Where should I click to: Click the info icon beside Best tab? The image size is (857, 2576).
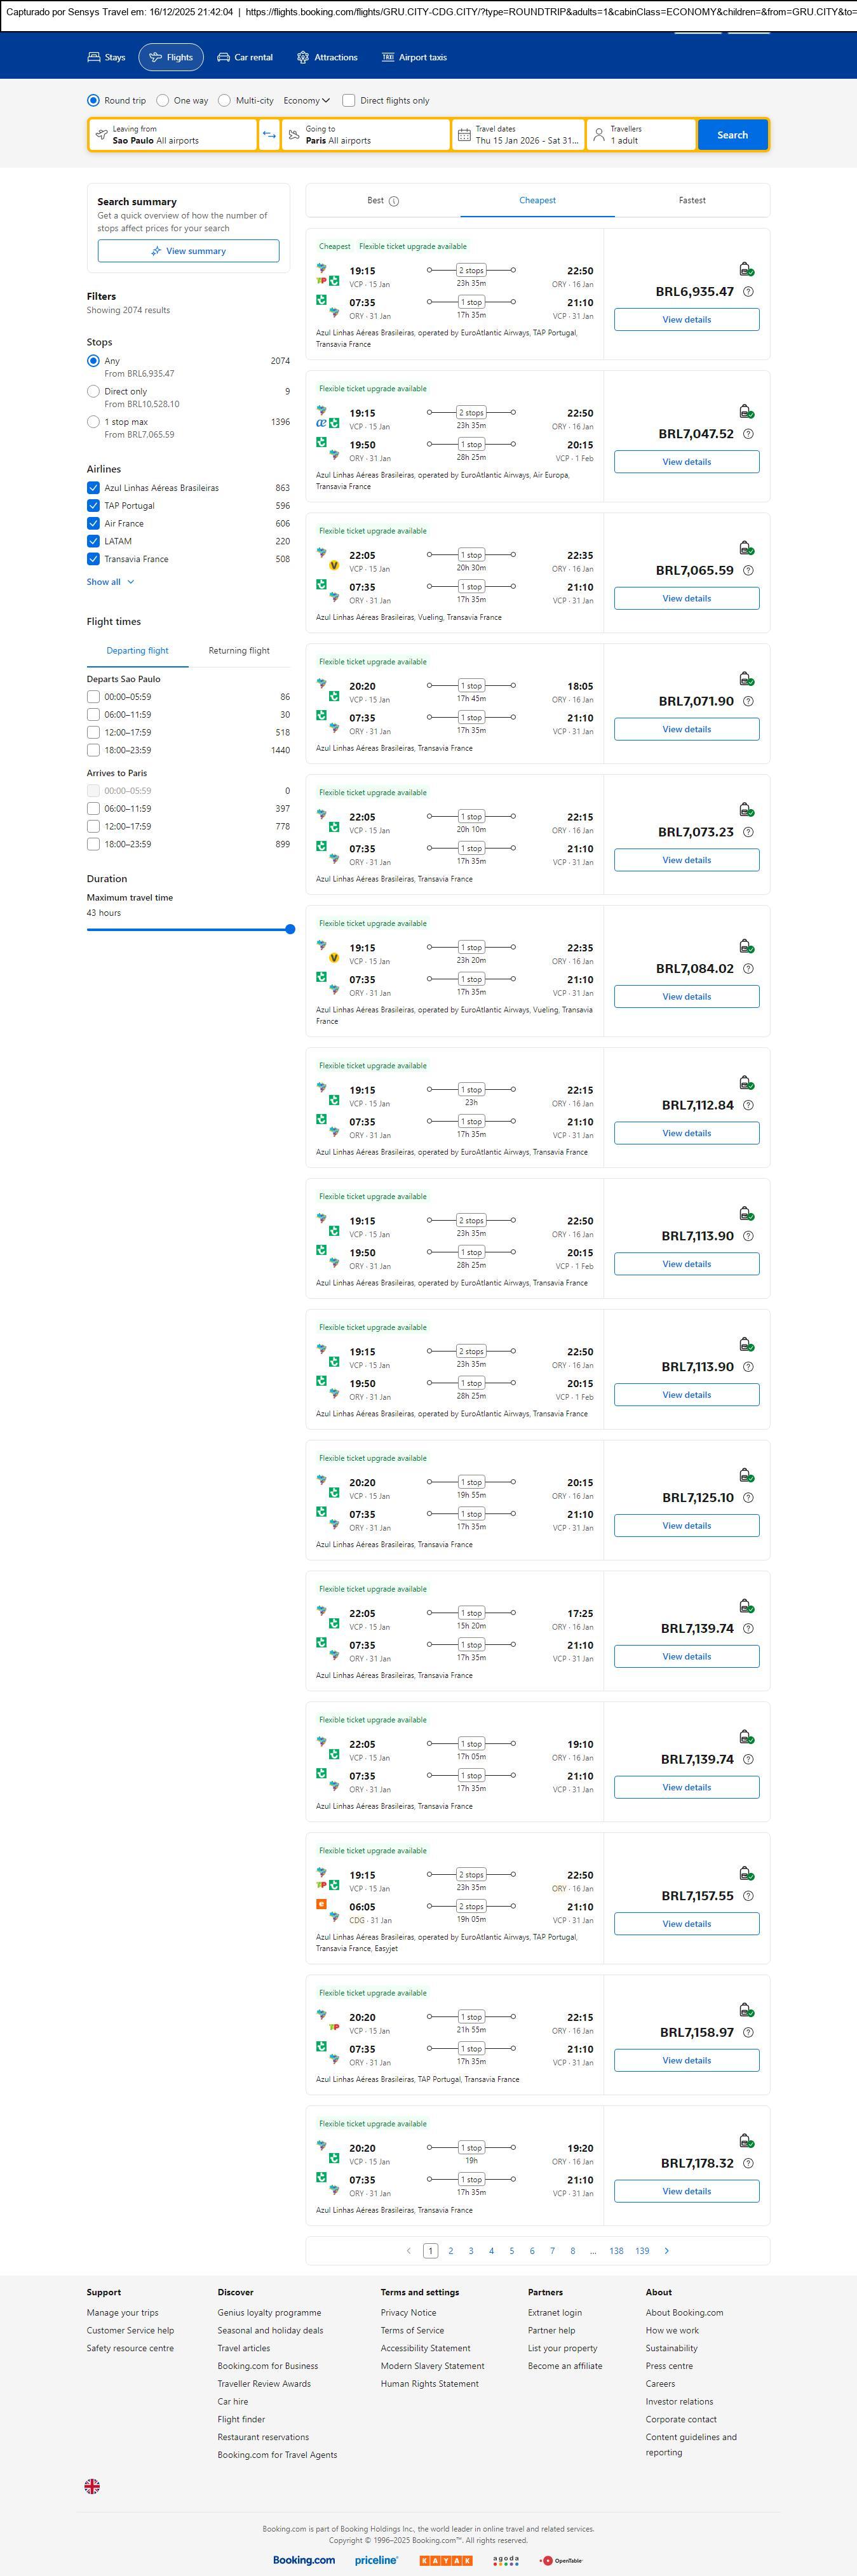[x=394, y=201]
